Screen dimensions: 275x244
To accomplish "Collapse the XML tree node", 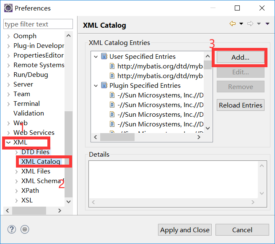I will [x=8, y=142].
